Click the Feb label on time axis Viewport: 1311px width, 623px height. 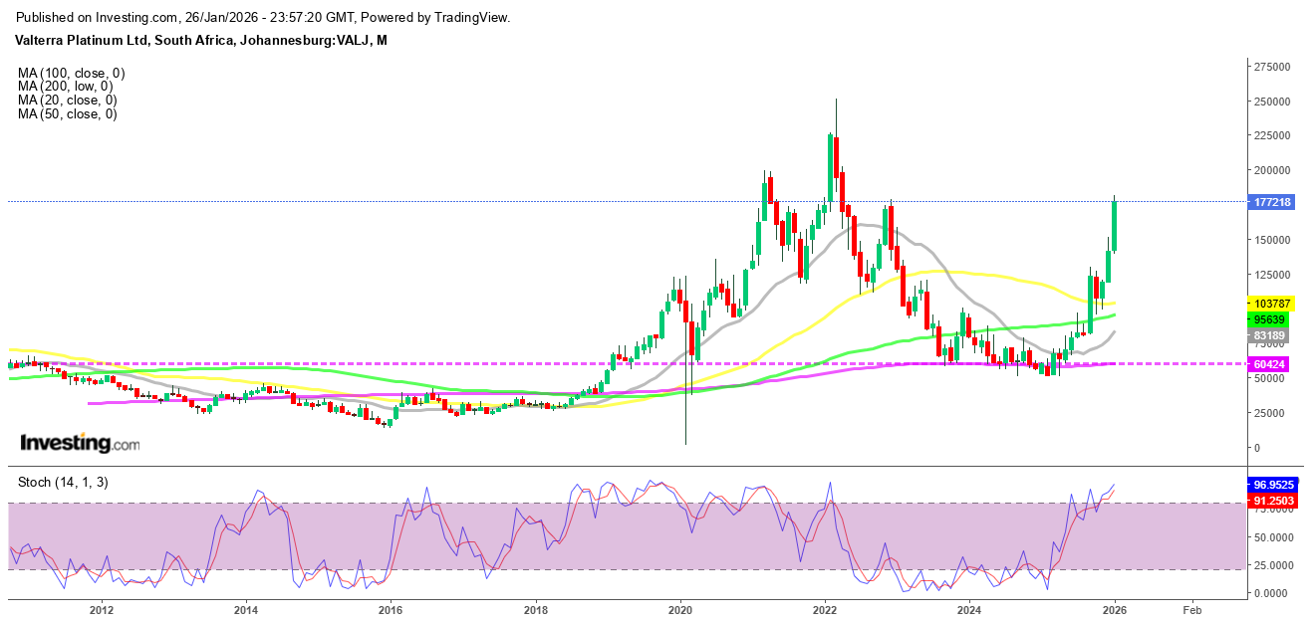1189,610
